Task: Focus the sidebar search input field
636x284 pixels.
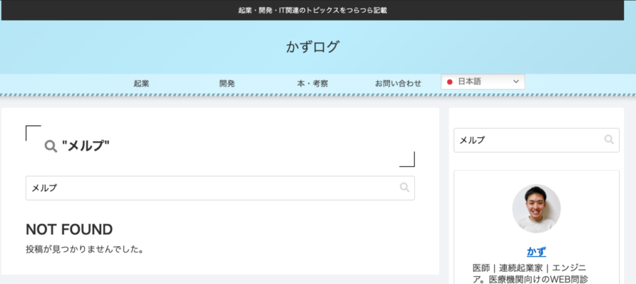Action: tap(536, 140)
